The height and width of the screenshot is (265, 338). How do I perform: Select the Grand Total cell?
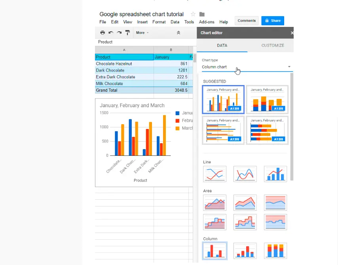coord(124,90)
